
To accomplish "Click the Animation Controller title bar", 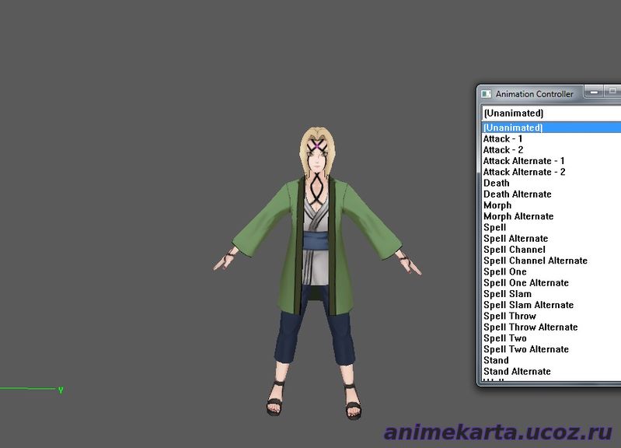I will pos(534,94).
